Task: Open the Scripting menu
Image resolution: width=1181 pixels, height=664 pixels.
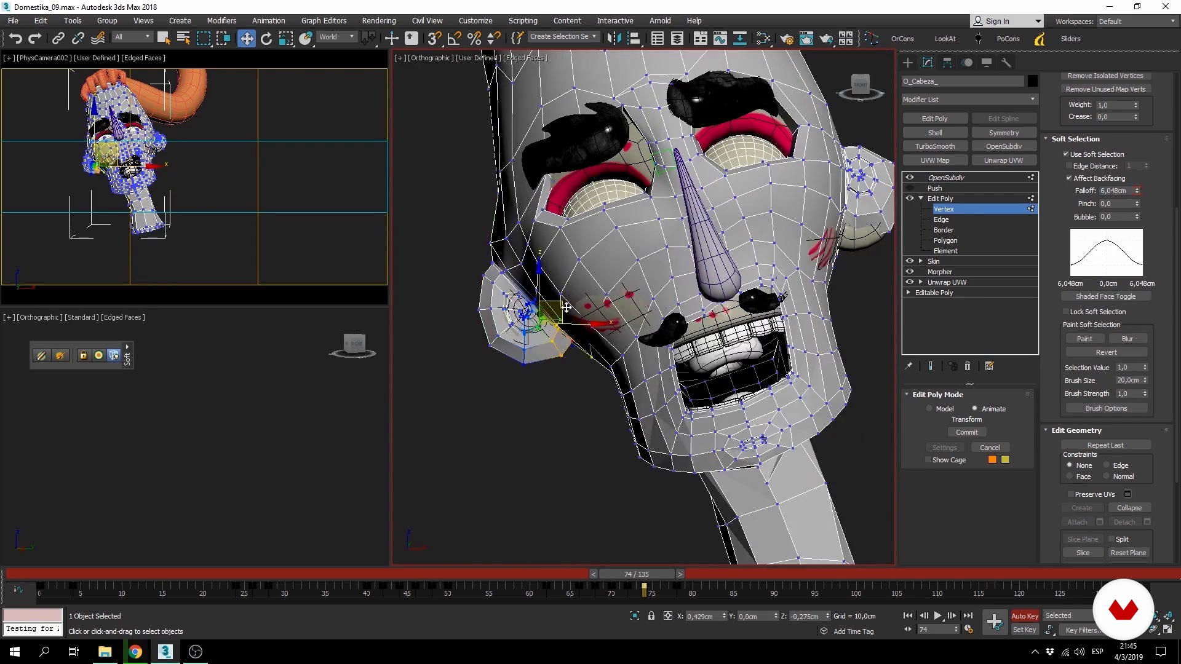Action: click(523, 21)
